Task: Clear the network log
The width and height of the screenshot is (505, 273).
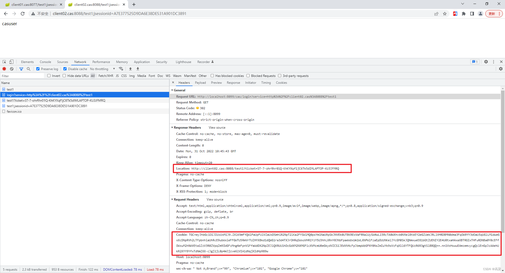Action: point(12,69)
